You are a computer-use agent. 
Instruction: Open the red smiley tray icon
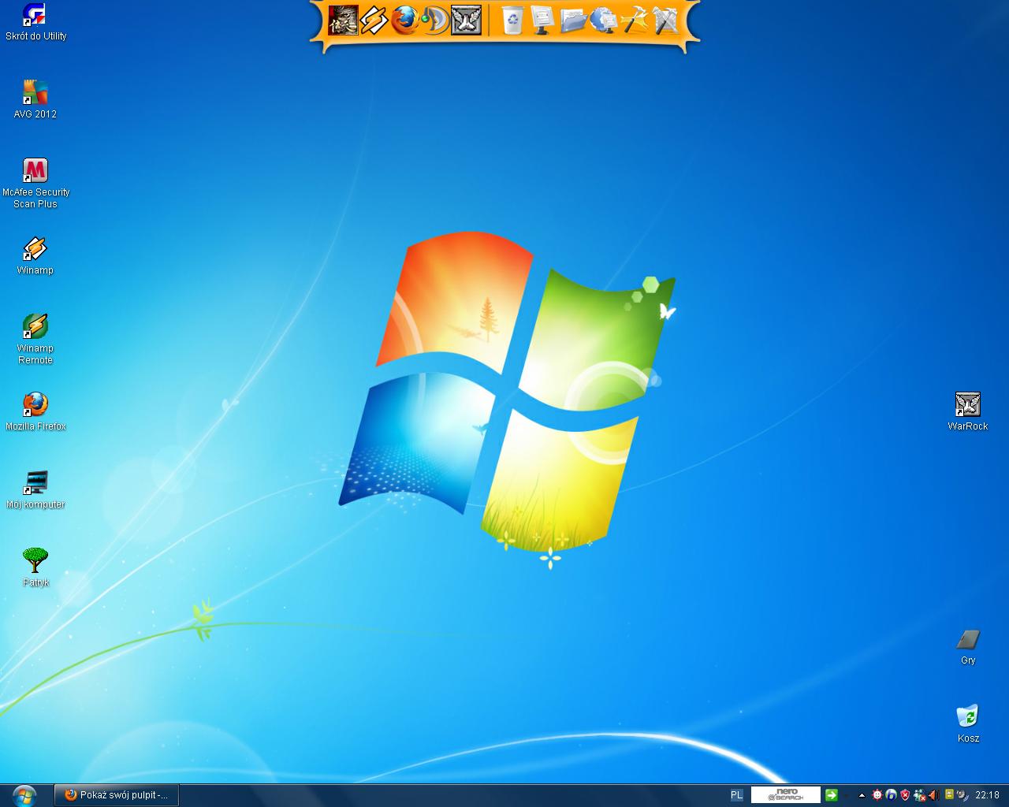[x=877, y=795]
